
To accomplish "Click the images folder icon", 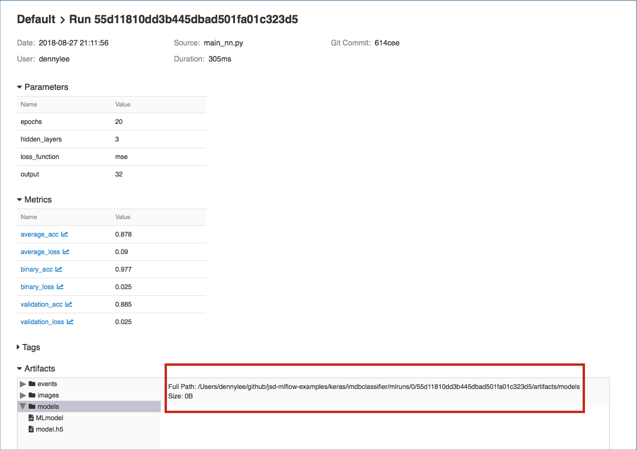I will 32,395.
